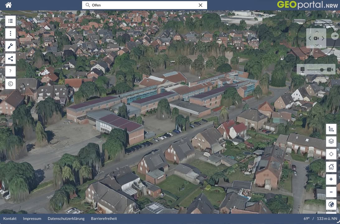Show copyright information
Viewport: 340px width, 224px height.
coord(10,84)
